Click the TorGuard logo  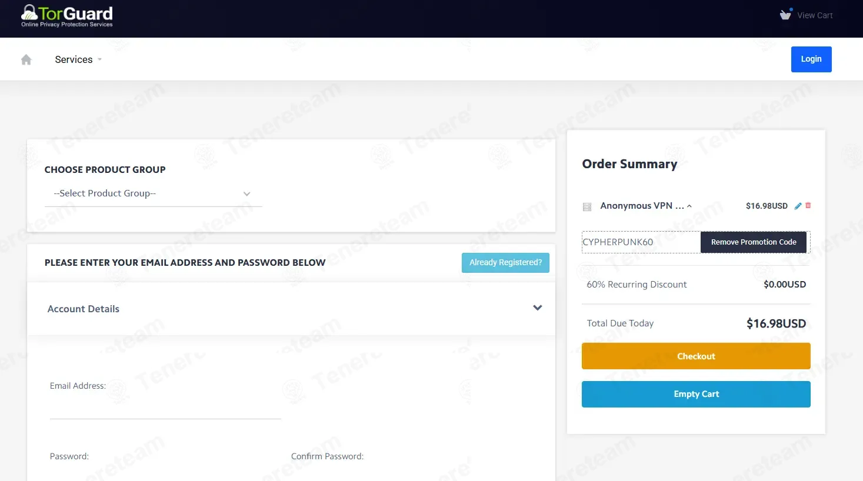point(66,16)
